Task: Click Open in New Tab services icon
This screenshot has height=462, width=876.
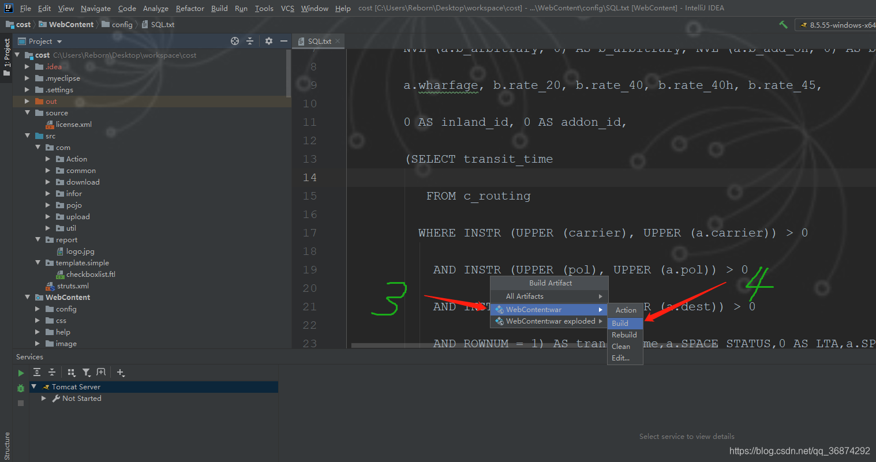Action: tap(101, 372)
